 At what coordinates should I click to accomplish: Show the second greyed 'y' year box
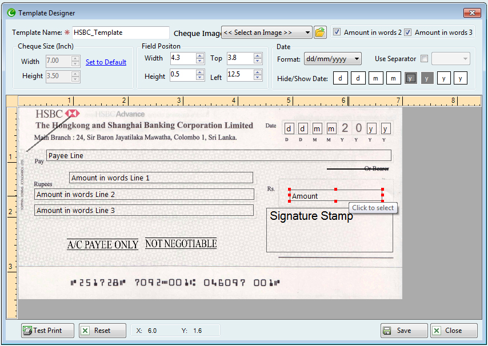click(427, 78)
